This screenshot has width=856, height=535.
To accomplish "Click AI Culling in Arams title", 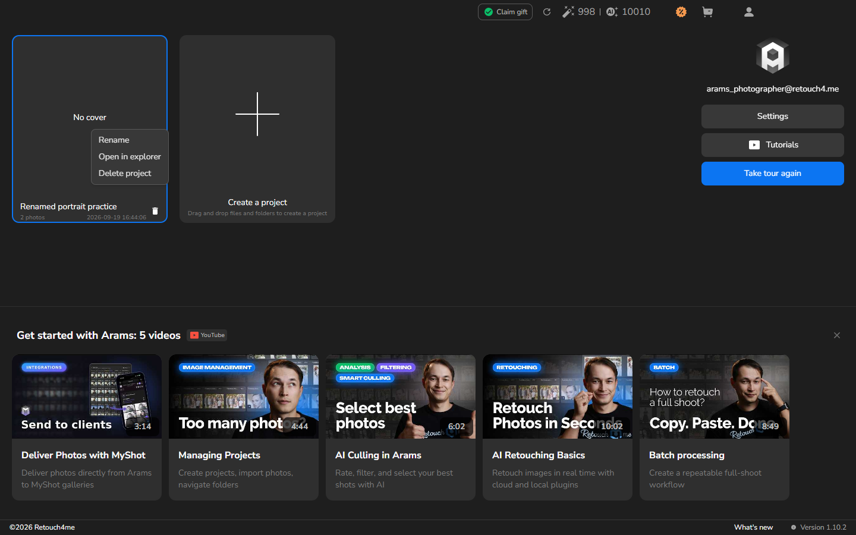I will pos(378,455).
